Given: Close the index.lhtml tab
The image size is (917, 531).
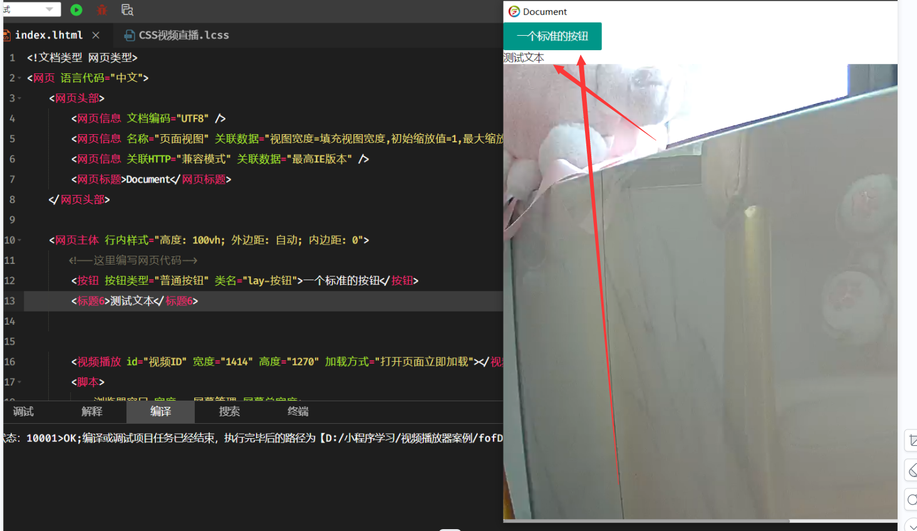Looking at the screenshot, I should 96,35.
